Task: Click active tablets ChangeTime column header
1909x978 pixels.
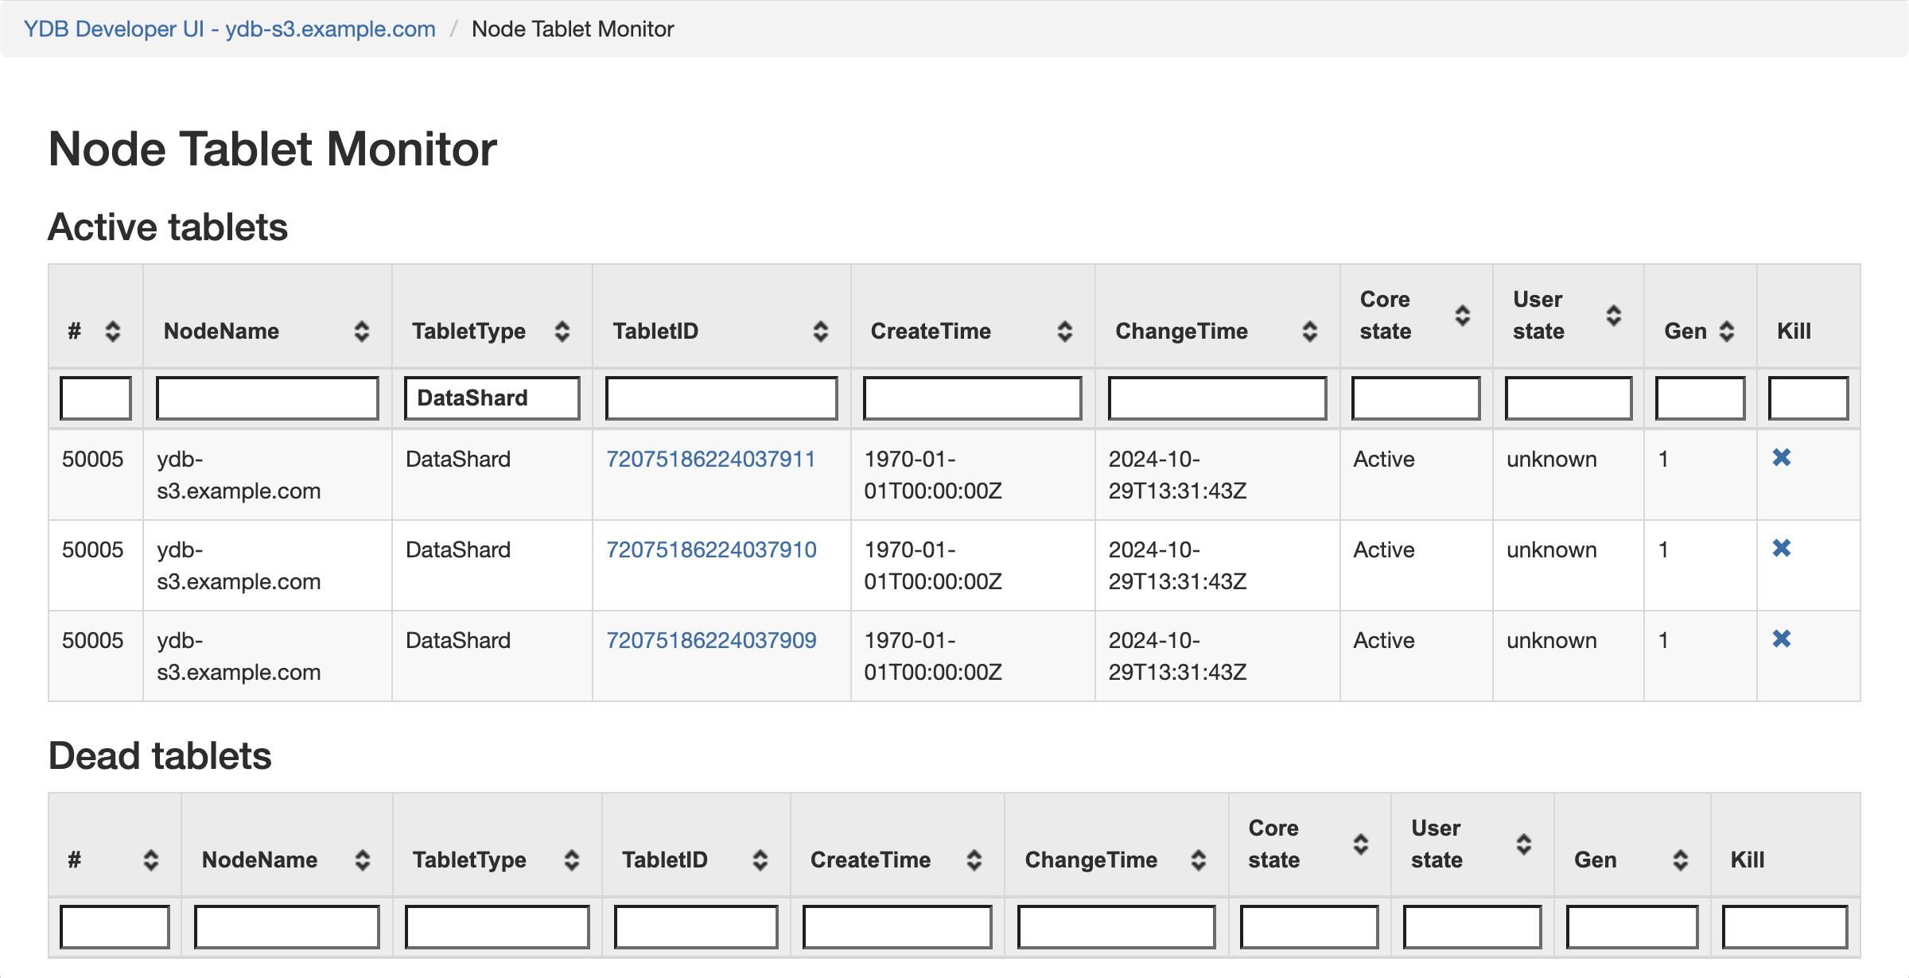Action: 1181,331
